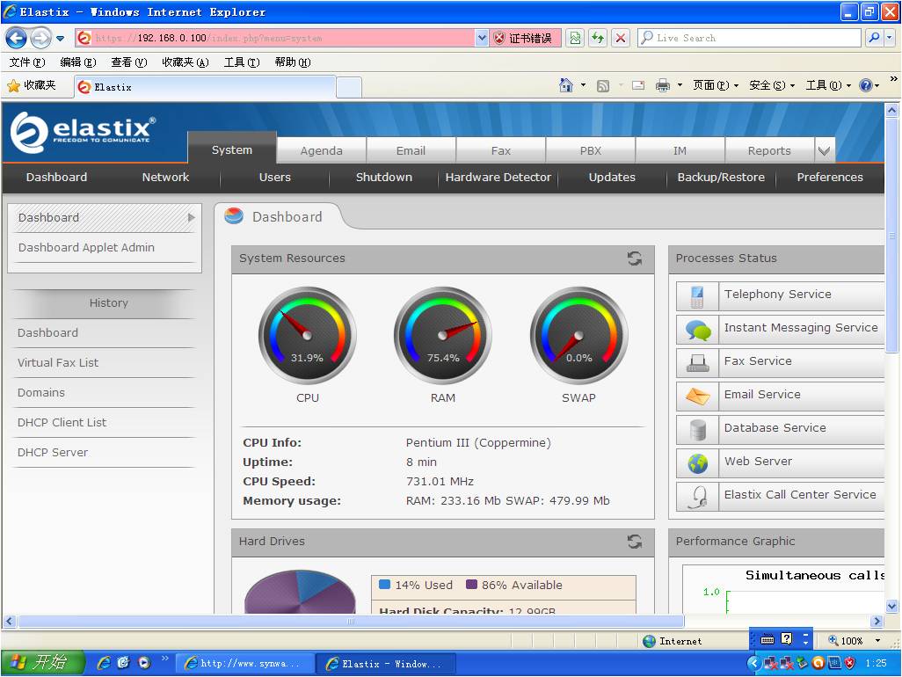Open the search provider dropdown arrow
This screenshot has height=677, width=902.
890,38
